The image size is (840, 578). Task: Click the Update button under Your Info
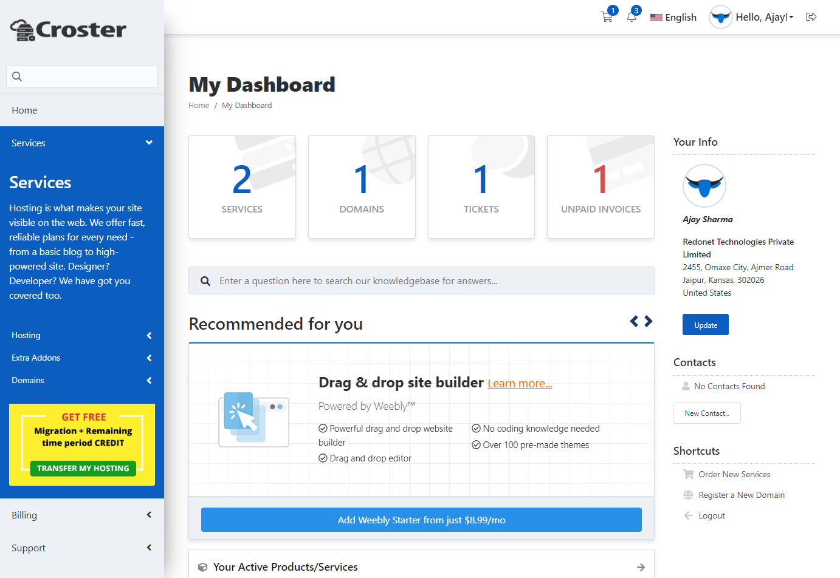point(705,325)
